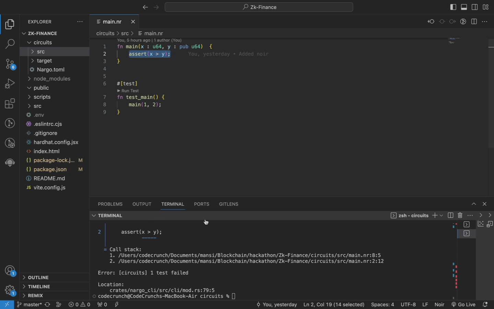Go back using the navigation arrow

(145, 7)
